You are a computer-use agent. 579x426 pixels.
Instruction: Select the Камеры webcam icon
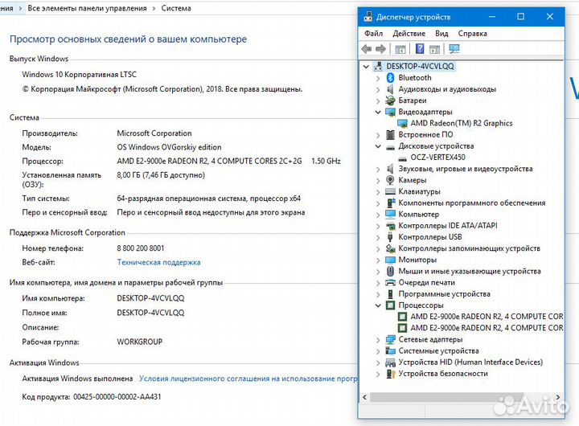(x=390, y=180)
